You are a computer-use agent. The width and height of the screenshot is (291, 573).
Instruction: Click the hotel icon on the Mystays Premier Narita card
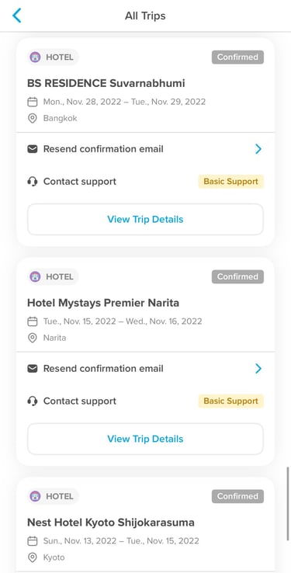(35, 276)
